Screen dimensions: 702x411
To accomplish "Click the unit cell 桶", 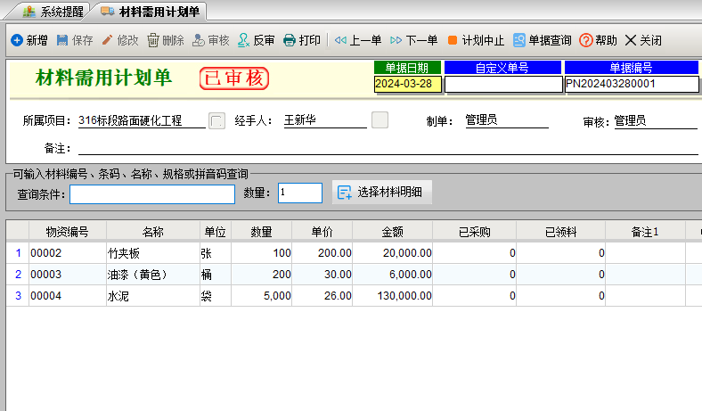I will (x=216, y=275).
